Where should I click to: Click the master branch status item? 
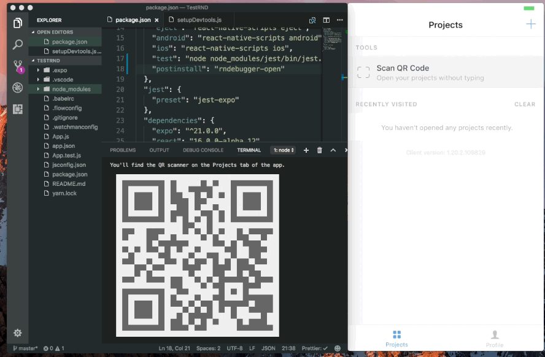[x=25, y=348]
